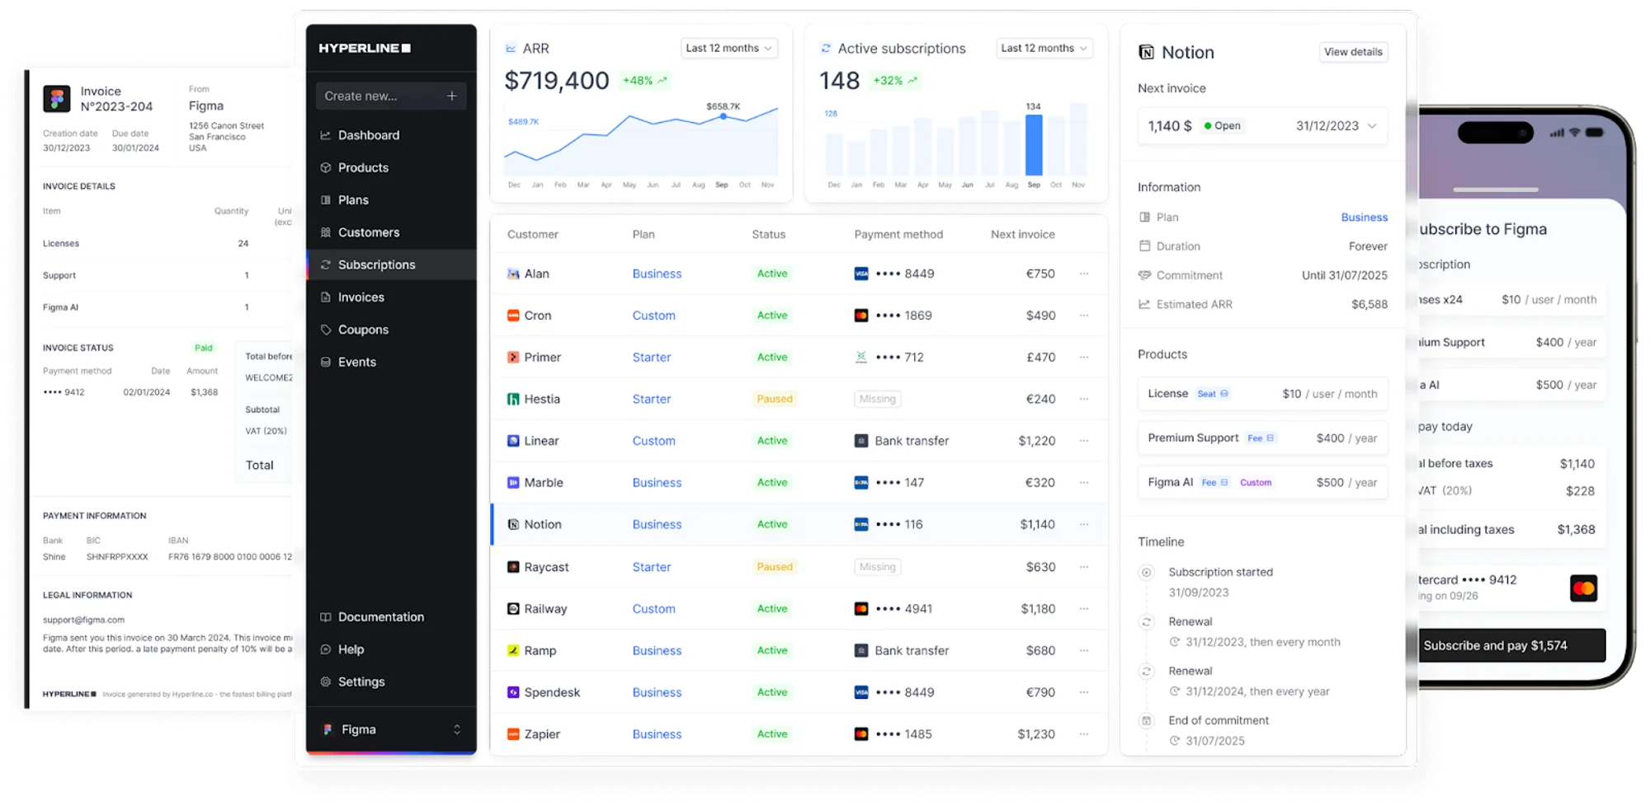Open more options for Notion row
This screenshot has width=1650, height=806.
tap(1084, 524)
